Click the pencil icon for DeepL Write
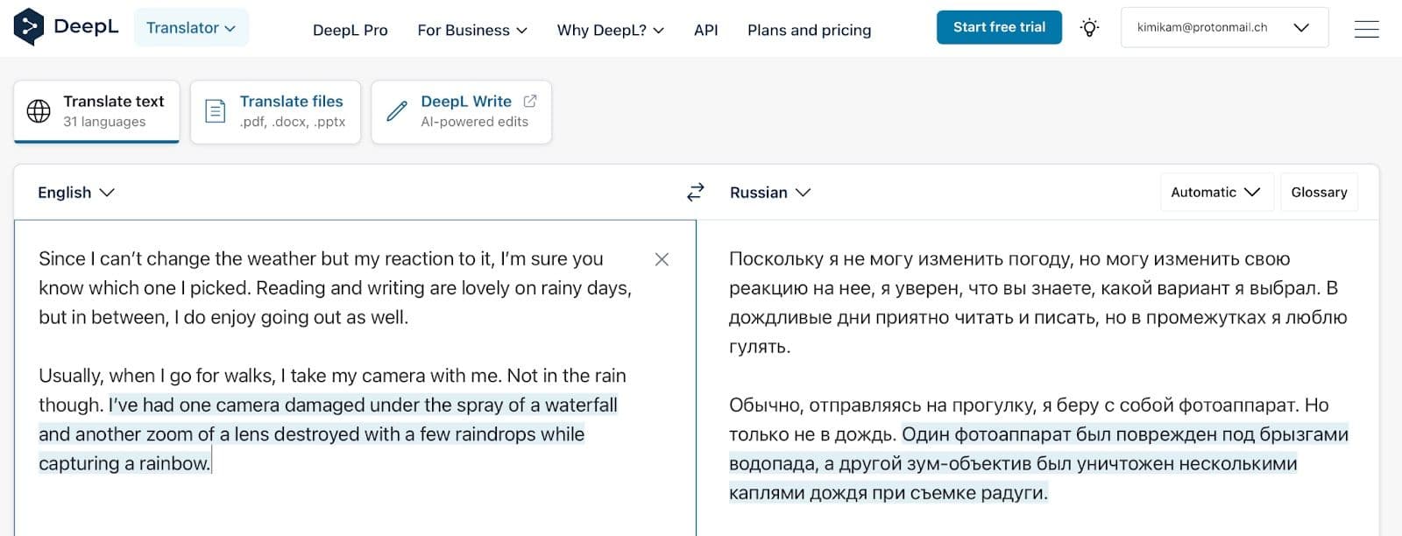 [397, 111]
